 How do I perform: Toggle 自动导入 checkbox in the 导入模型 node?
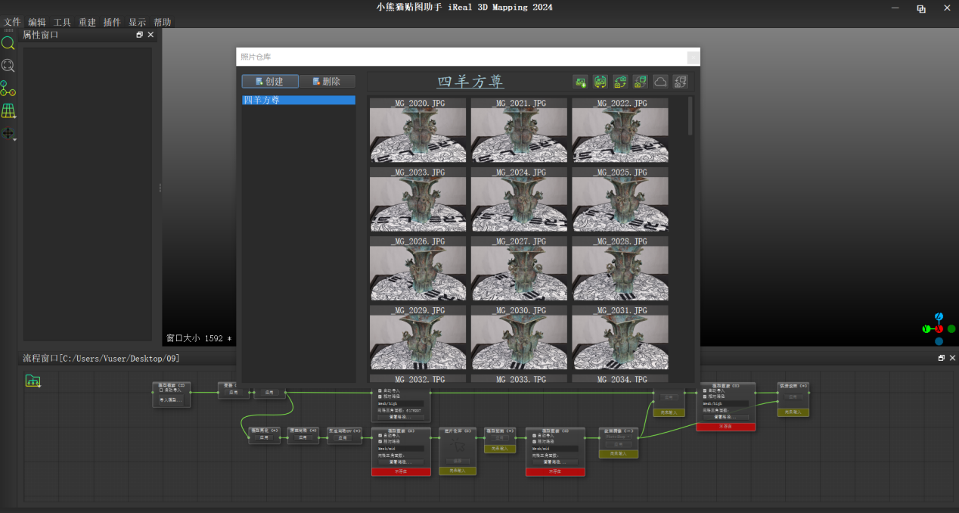click(161, 390)
